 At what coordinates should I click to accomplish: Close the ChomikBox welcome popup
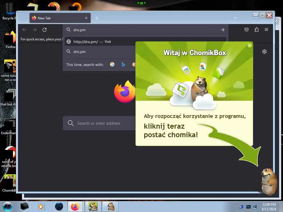249,46
